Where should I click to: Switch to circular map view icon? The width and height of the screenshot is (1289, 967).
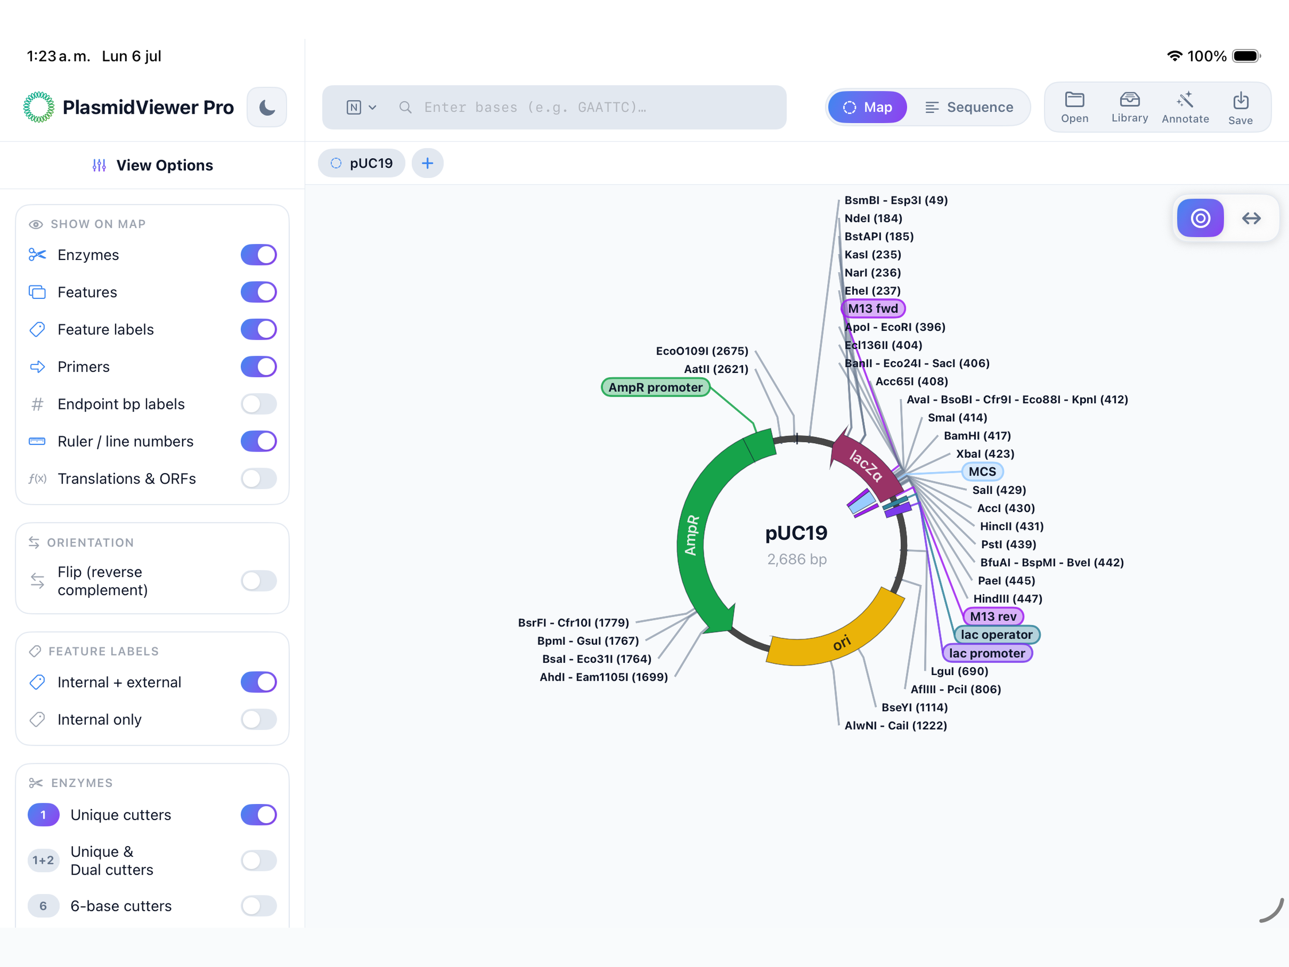click(1200, 218)
